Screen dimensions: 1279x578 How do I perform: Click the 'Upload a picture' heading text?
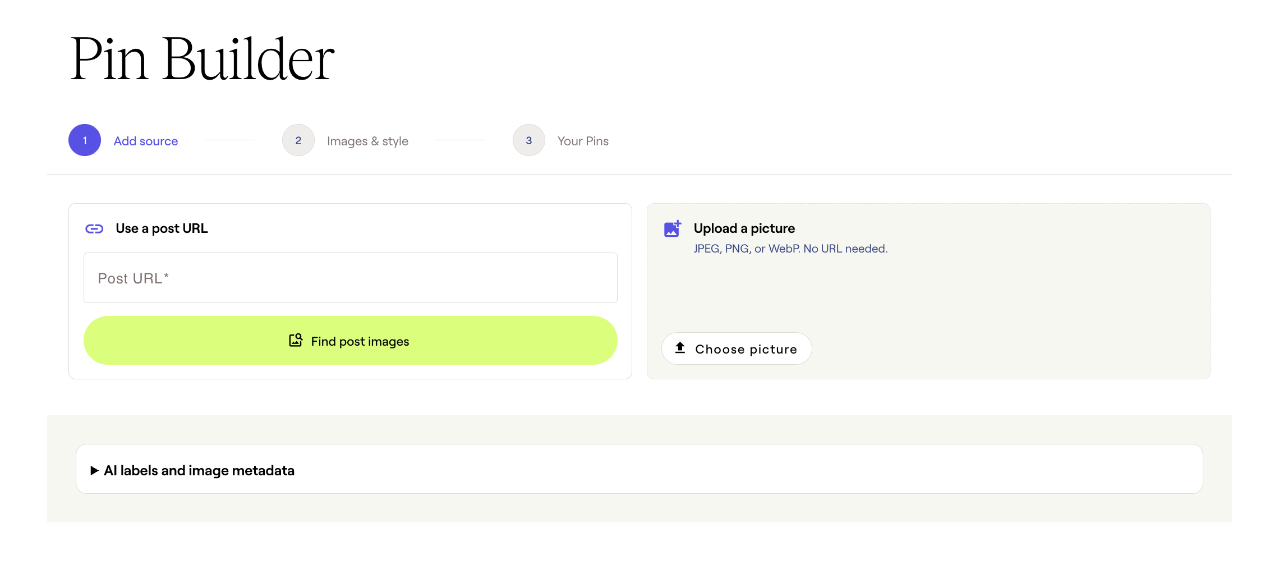[x=744, y=228]
